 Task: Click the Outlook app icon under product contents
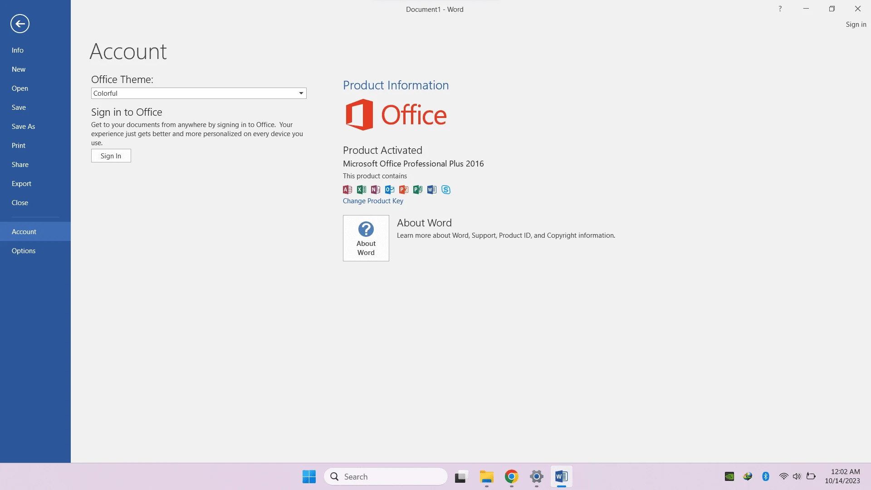(x=390, y=190)
